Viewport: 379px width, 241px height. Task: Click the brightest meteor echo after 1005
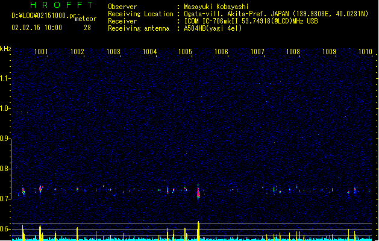click(198, 193)
